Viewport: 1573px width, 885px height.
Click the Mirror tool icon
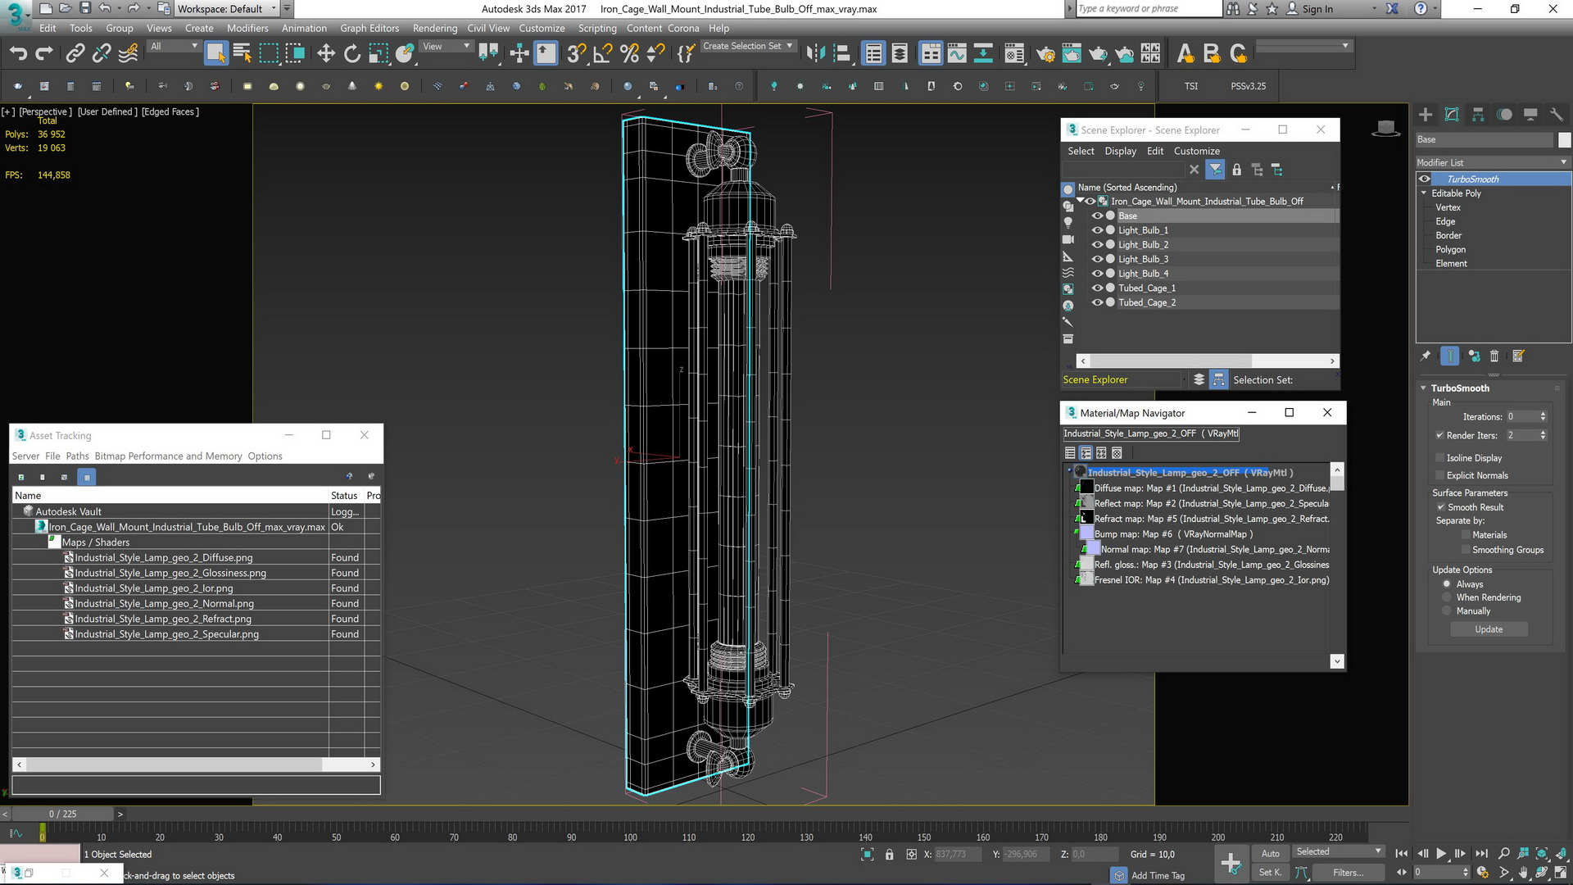pyautogui.click(x=815, y=54)
